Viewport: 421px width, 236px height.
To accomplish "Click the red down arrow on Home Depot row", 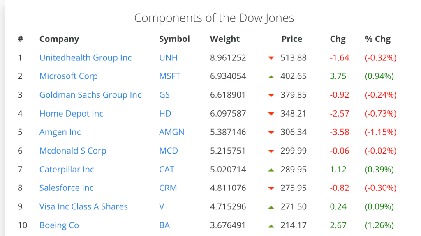I will (x=271, y=114).
